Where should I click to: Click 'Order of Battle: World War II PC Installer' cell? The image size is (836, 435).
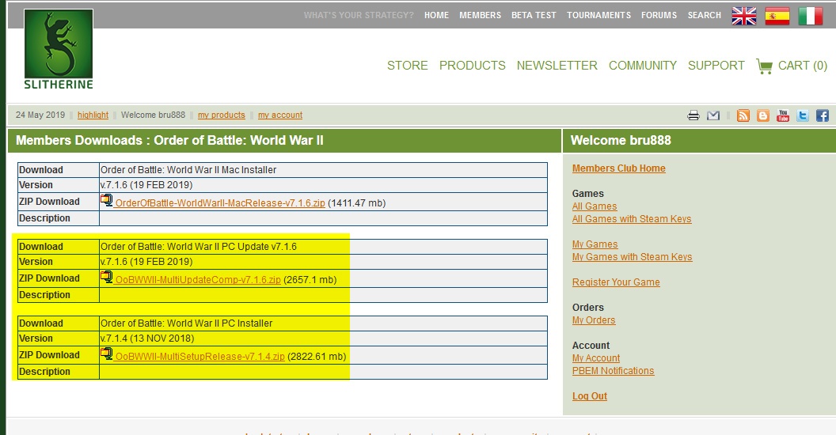coord(323,323)
